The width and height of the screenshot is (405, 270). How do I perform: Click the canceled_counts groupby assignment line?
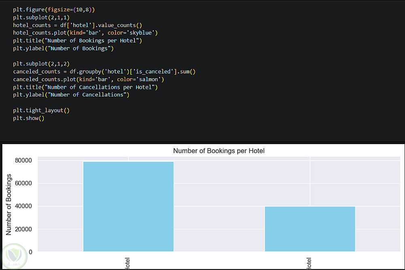(104, 72)
